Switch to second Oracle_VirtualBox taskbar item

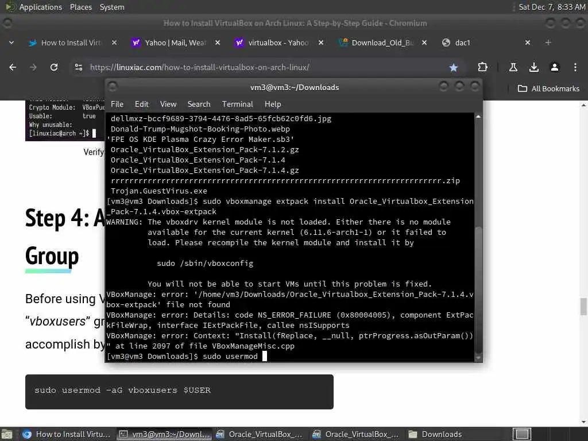click(356, 434)
